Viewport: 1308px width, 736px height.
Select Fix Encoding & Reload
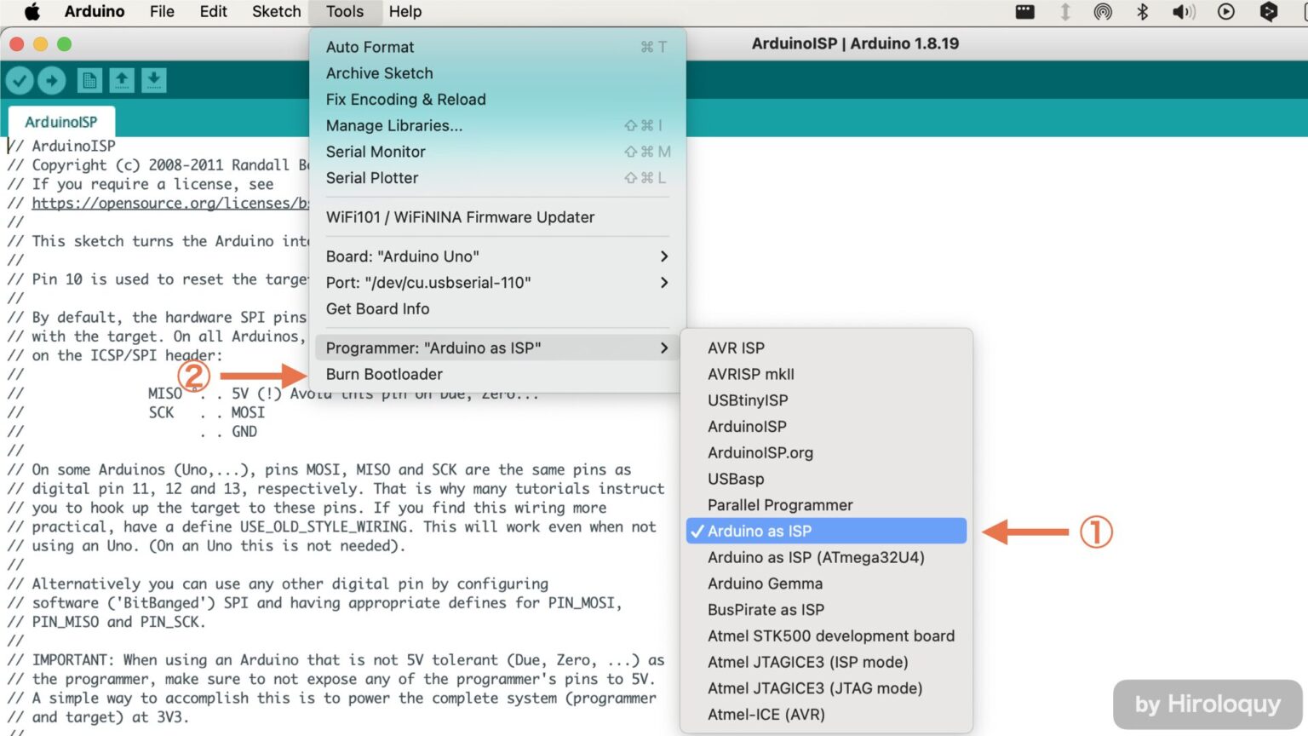coord(497,99)
